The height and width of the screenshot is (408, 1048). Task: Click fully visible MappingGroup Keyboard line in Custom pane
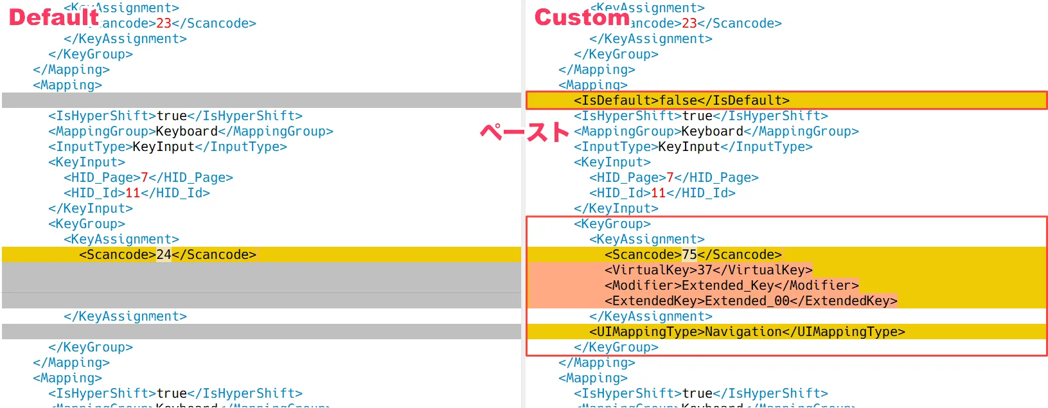[716, 131]
